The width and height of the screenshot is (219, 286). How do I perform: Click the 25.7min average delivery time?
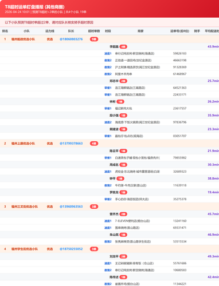coord(213,81)
